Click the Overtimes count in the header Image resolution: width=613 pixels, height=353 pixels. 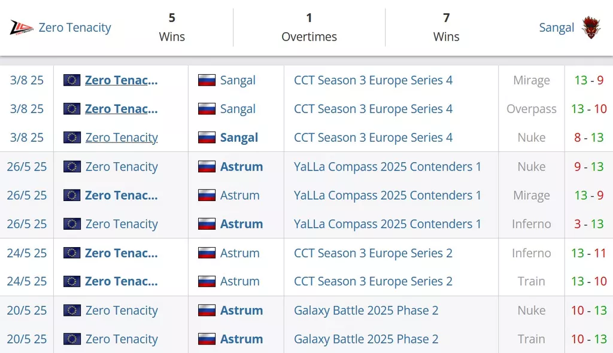point(309,18)
